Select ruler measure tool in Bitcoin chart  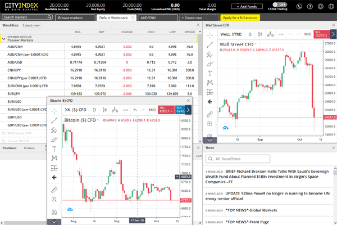[x=54, y=190]
